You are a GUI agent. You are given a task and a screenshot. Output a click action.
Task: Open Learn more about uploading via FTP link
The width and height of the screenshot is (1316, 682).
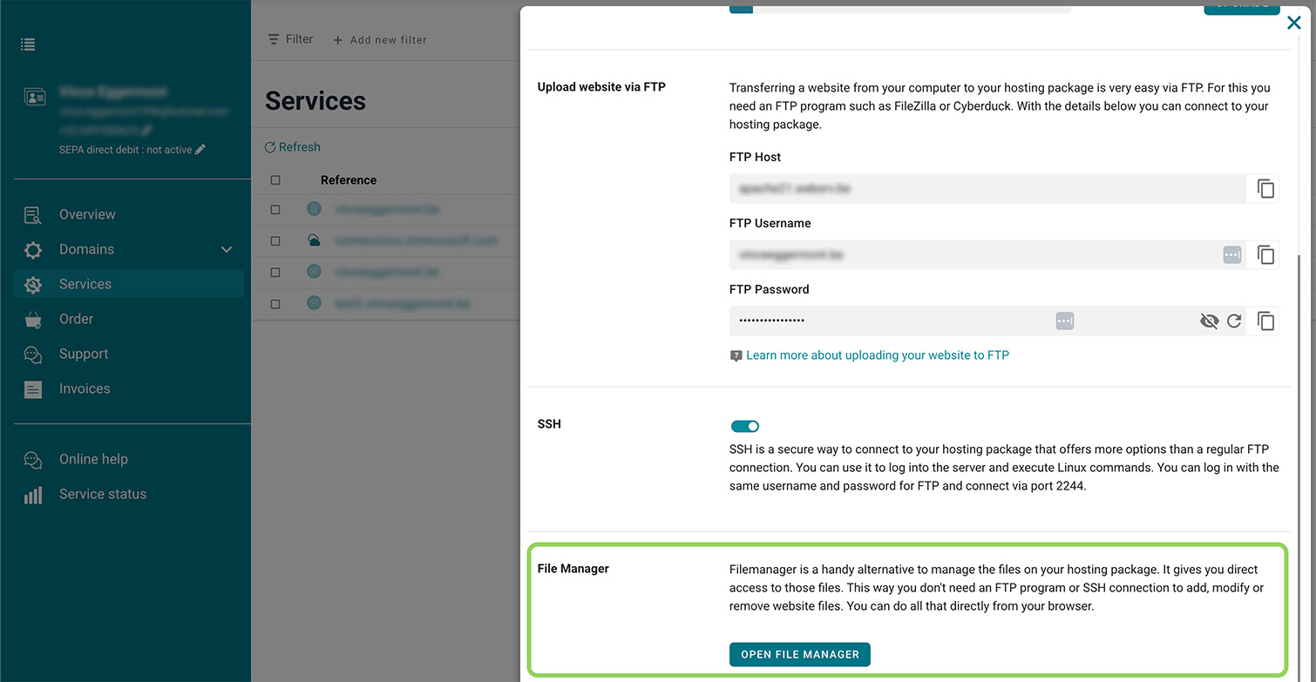(878, 355)
